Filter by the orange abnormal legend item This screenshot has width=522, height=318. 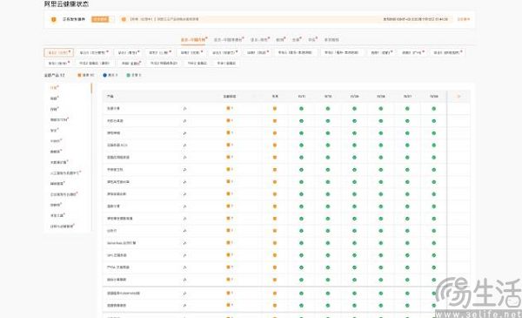86,75
